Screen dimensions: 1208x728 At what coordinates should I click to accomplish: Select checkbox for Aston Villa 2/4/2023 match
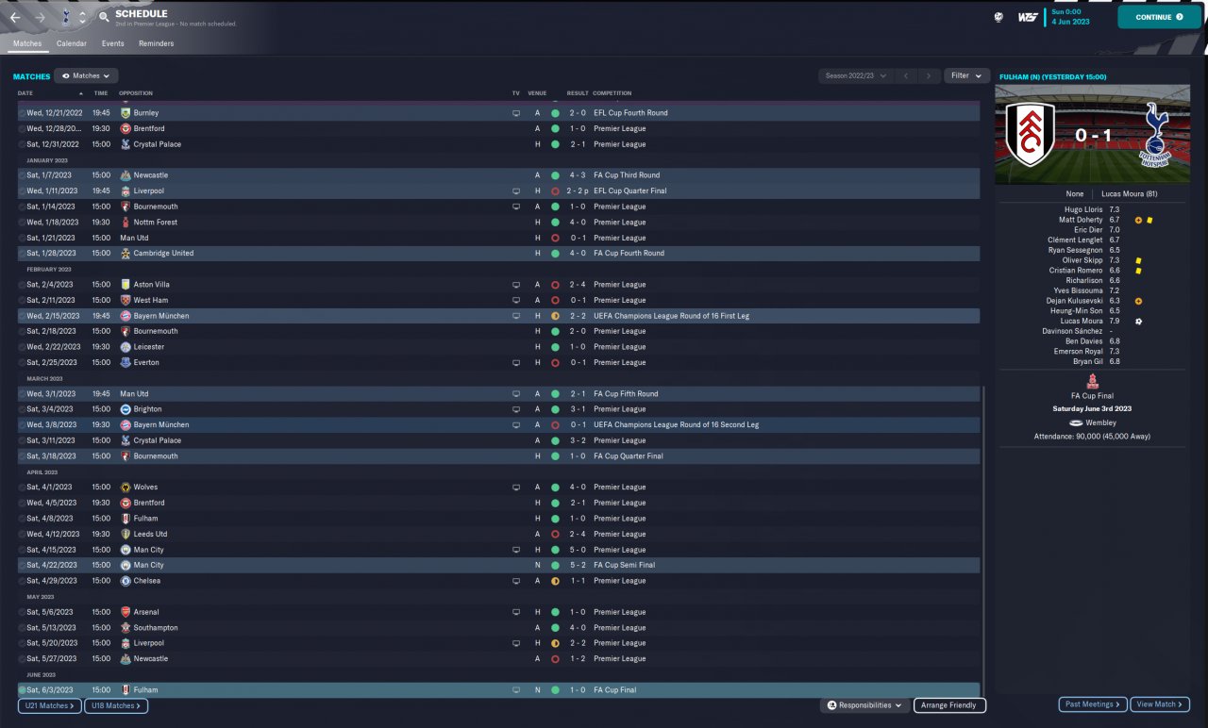pyautogui.click(x=23, y=285)
